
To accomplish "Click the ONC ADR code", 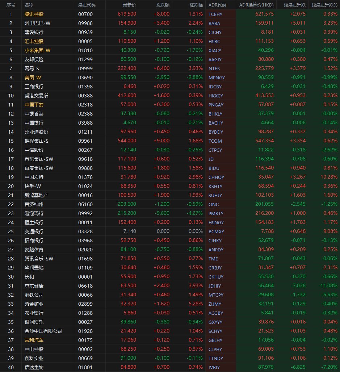I will tap(213, 205).
